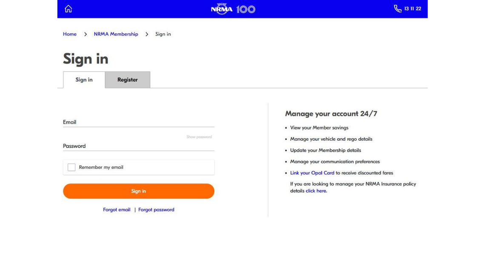The width and height of the screenshot is (485, 272).
Task: Click the home icon in the header
Action: click(x=68, y=8)
